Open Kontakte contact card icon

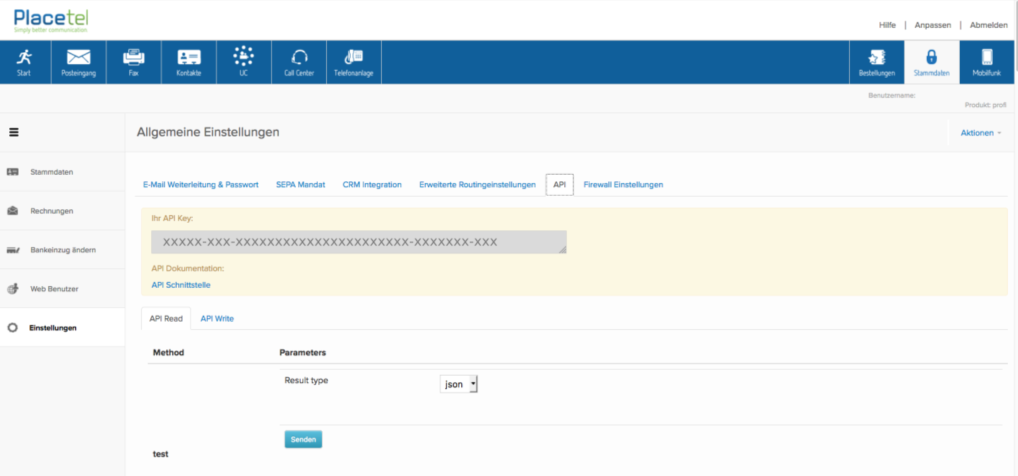[x=188, y=57]
